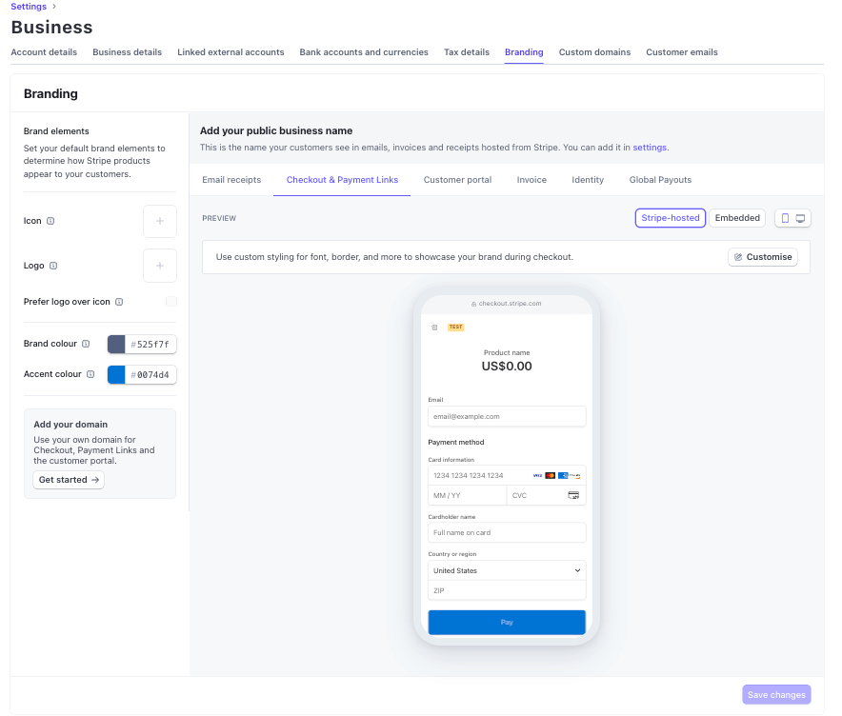The width and height of the screenshot is (842, 716).
Task: Open Bank accounts and currencies tab
Action: (x=364, y=52)
